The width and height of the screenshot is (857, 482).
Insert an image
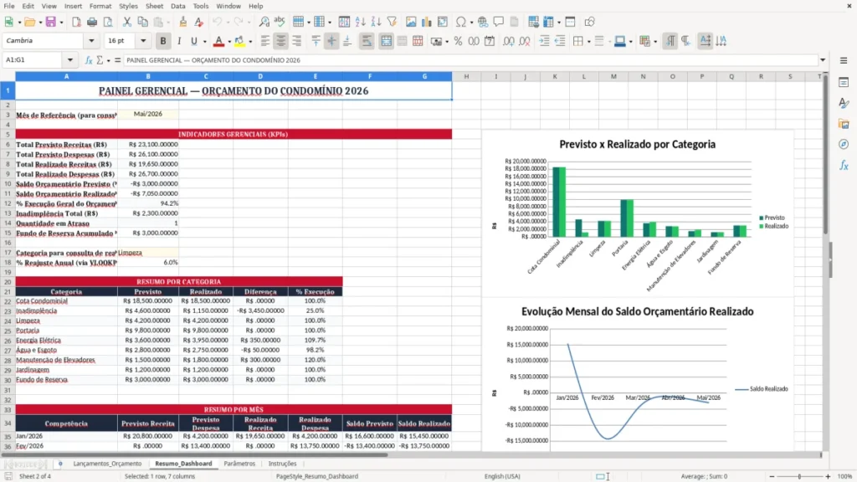(411, 22)
